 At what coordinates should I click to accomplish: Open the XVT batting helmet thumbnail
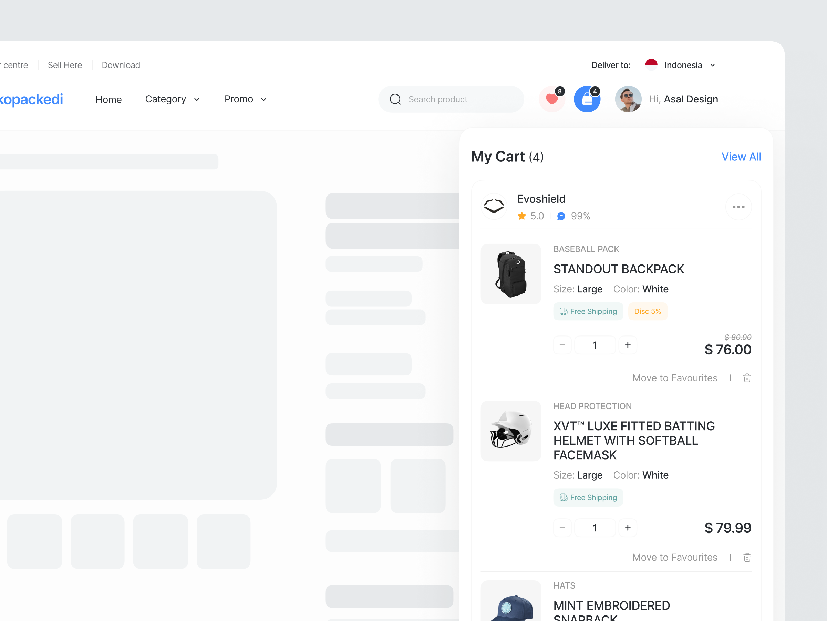pyautogui.click(x=511, y=431)
